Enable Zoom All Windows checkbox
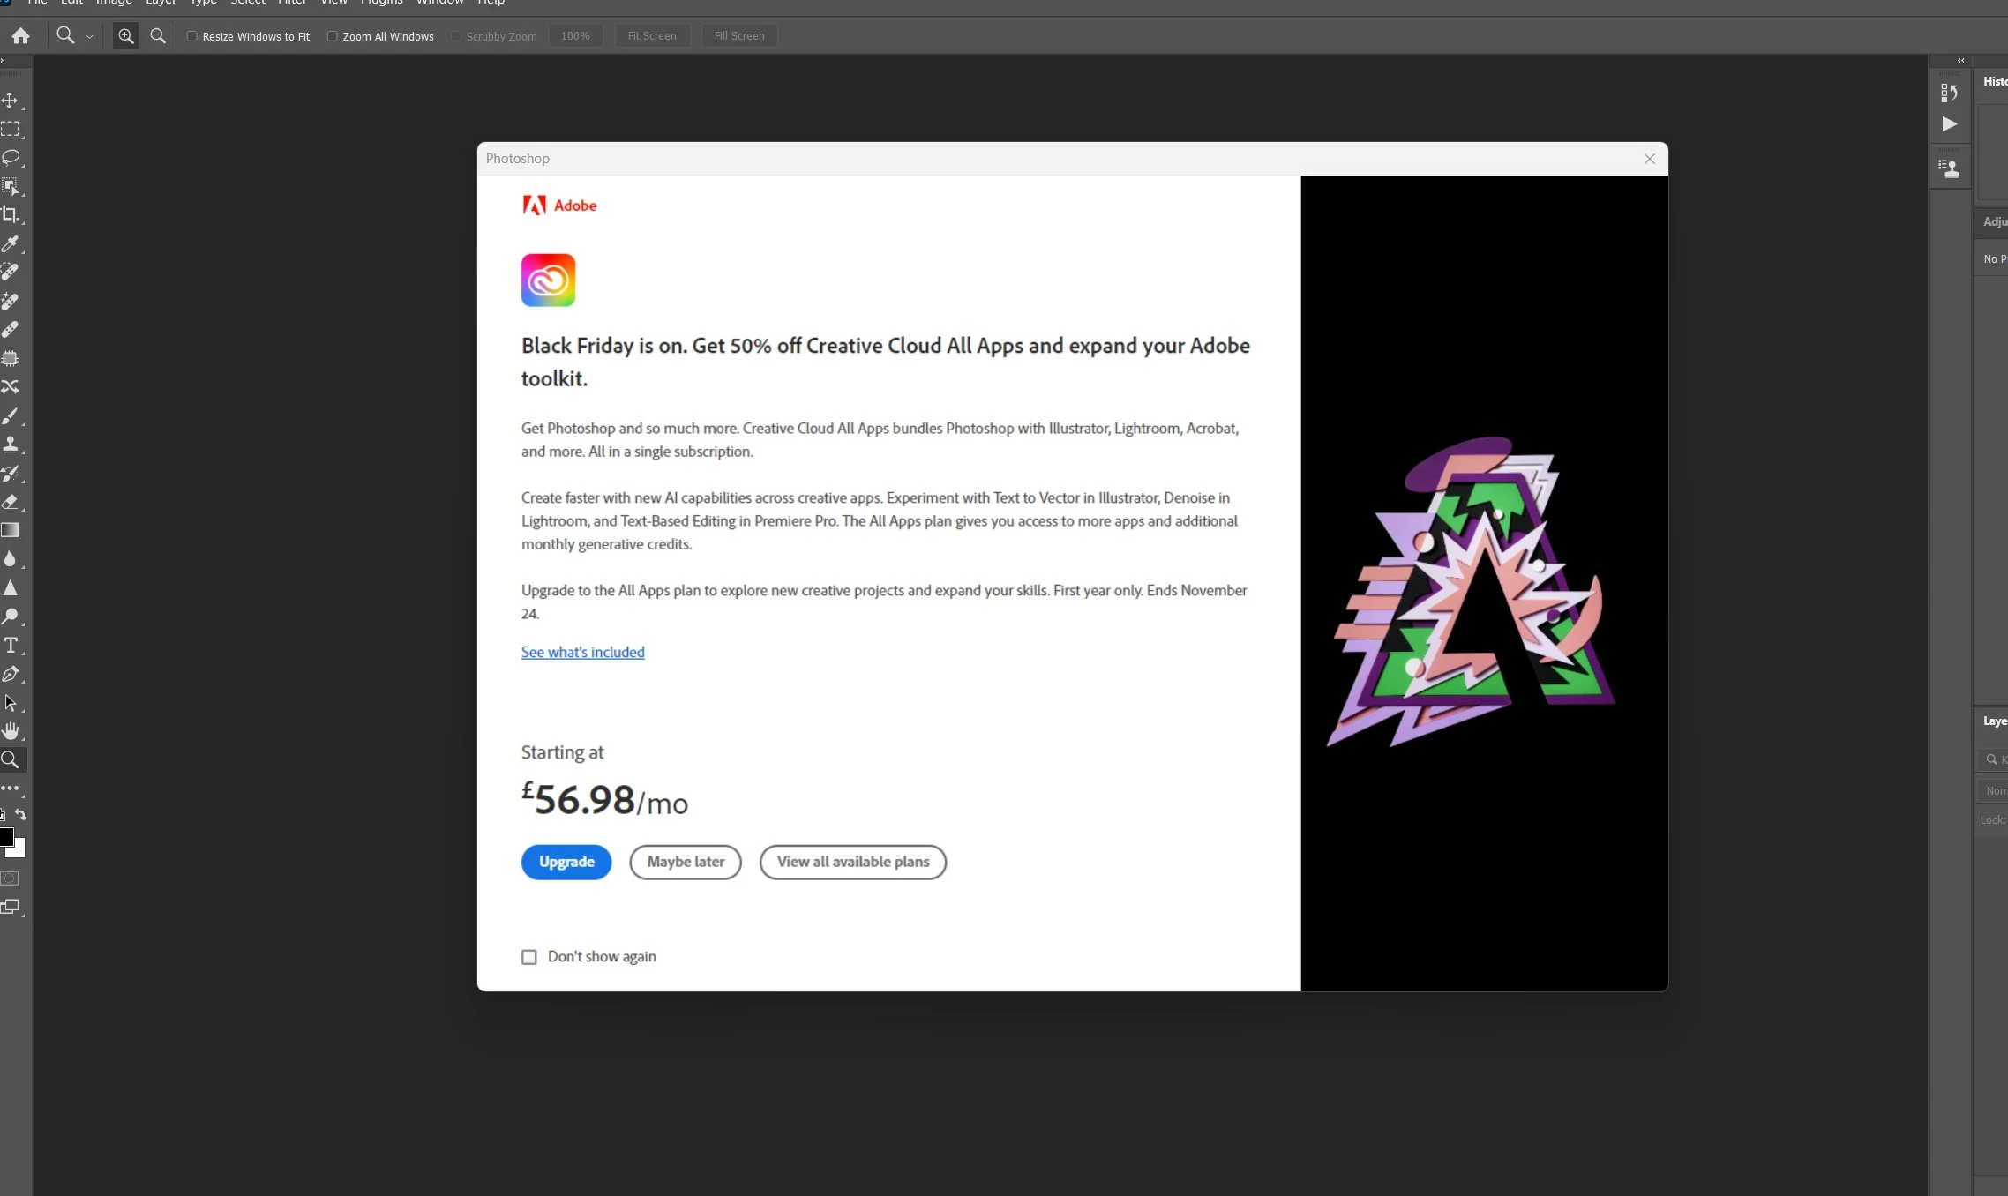 (x=333, y=36)
